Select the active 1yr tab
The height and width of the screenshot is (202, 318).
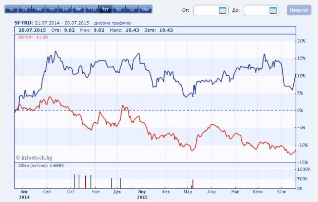(105, 9)
